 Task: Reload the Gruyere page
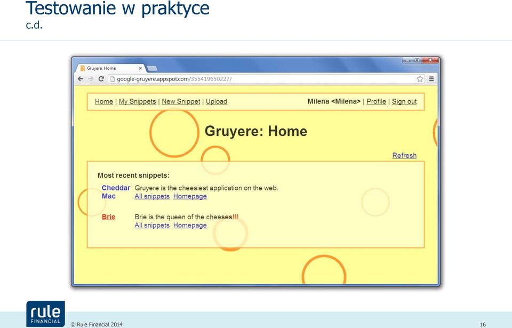tap(101, 79)
